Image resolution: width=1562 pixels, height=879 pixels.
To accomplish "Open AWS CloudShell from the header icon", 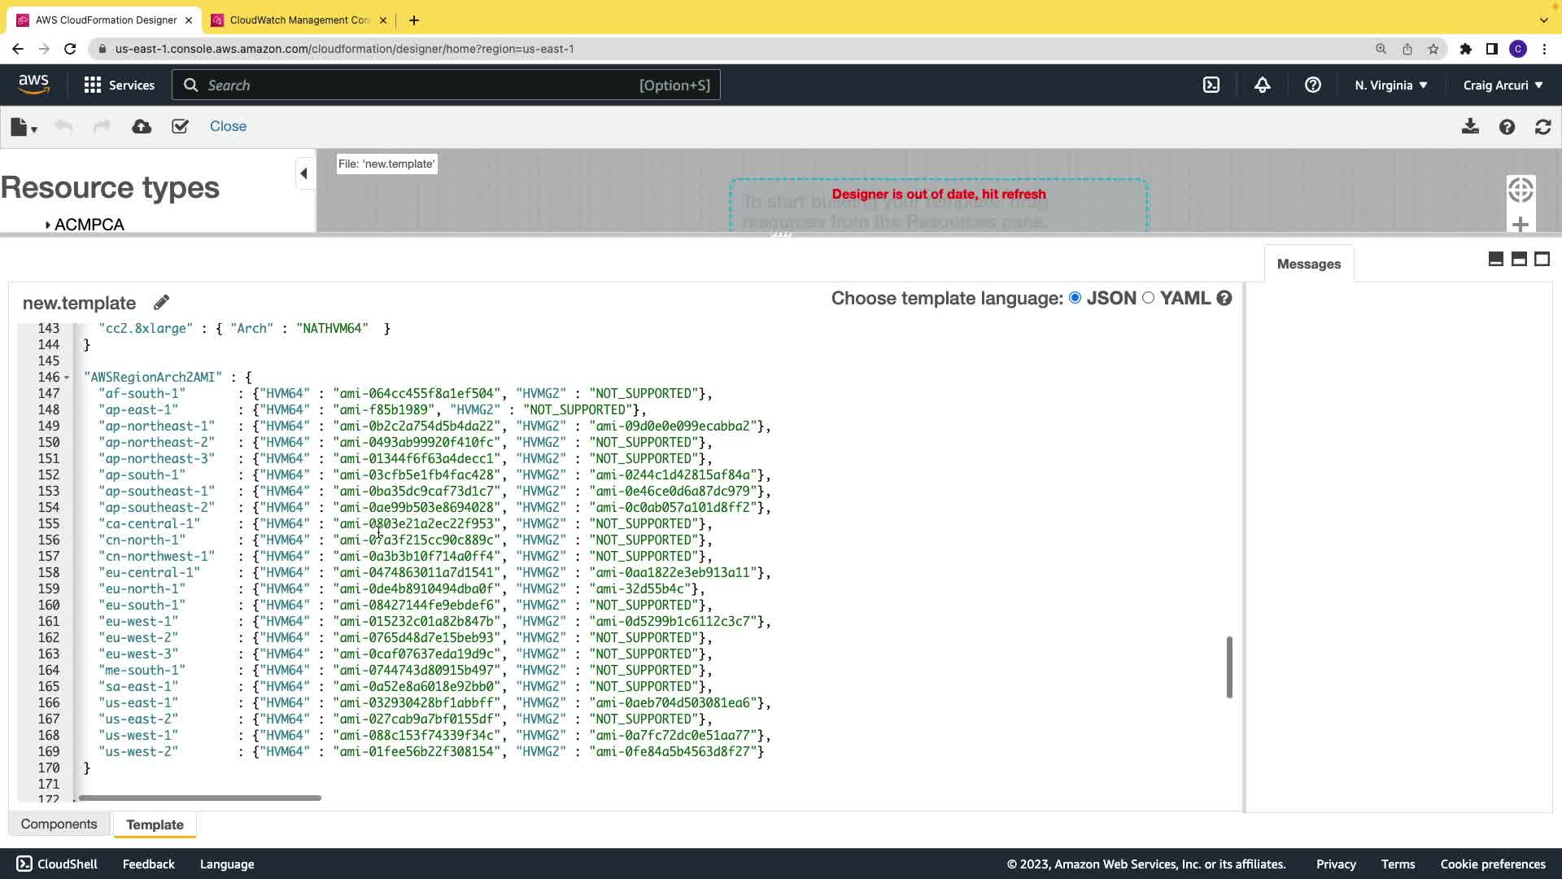I will pyautogui.click(x=1211, y=85).
